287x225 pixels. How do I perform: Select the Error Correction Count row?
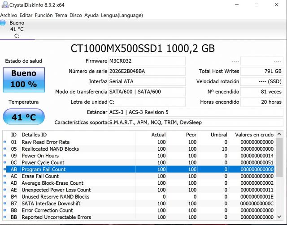tap(139, 210)
